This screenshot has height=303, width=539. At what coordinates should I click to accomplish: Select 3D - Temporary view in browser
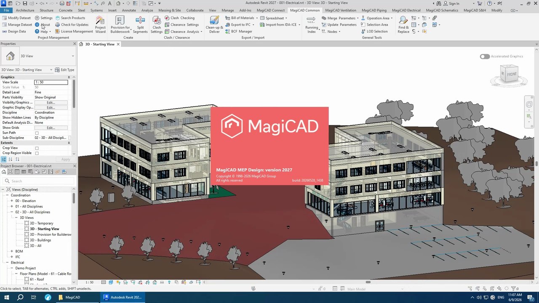[x=41, y=223]
